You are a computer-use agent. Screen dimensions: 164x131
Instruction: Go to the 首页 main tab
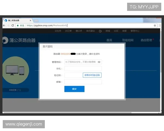[109, 40]
